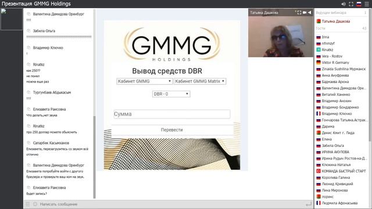Click avatar icon beside Тургунбаев Абдыкасым message
372x209 pixels.
28,92
